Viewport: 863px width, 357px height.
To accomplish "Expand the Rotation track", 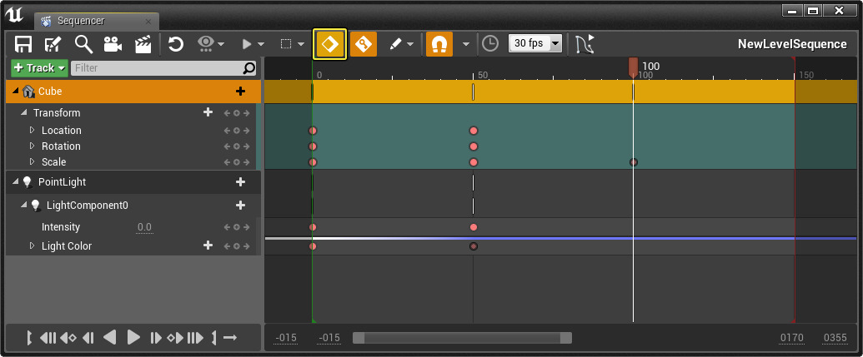I will tap(33, 146).
